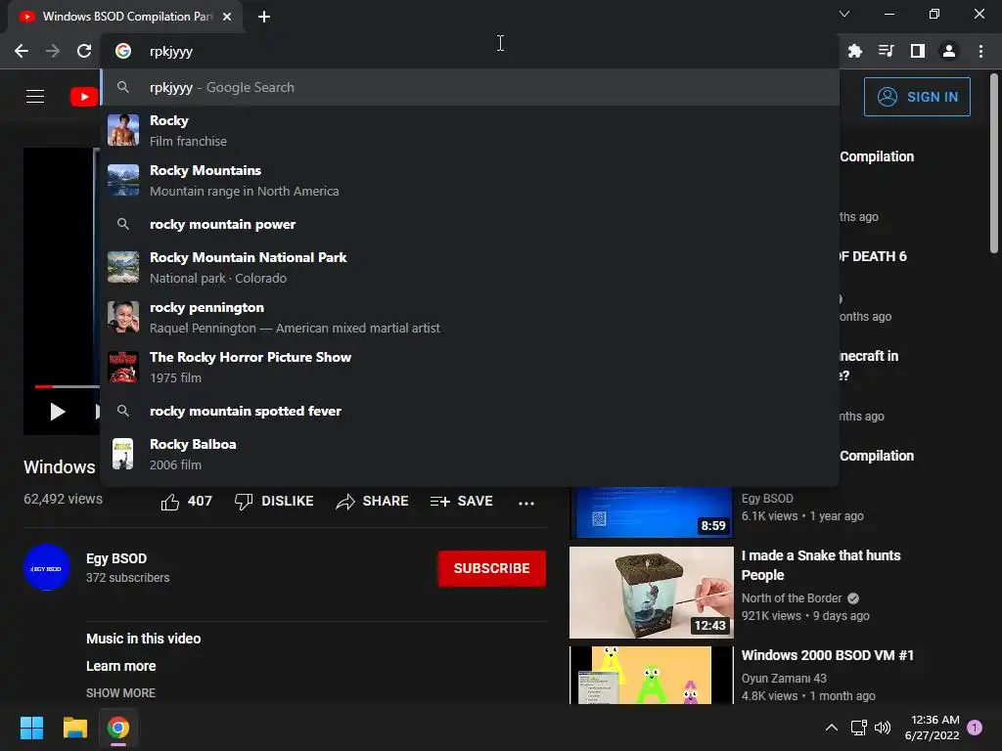The height and width of the screenshot is (751, 1002).
Task: Subscribe to Egy BSOD
Action: click(492, 568)
